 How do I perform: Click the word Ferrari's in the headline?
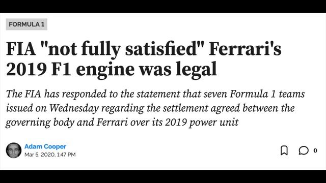245,49
